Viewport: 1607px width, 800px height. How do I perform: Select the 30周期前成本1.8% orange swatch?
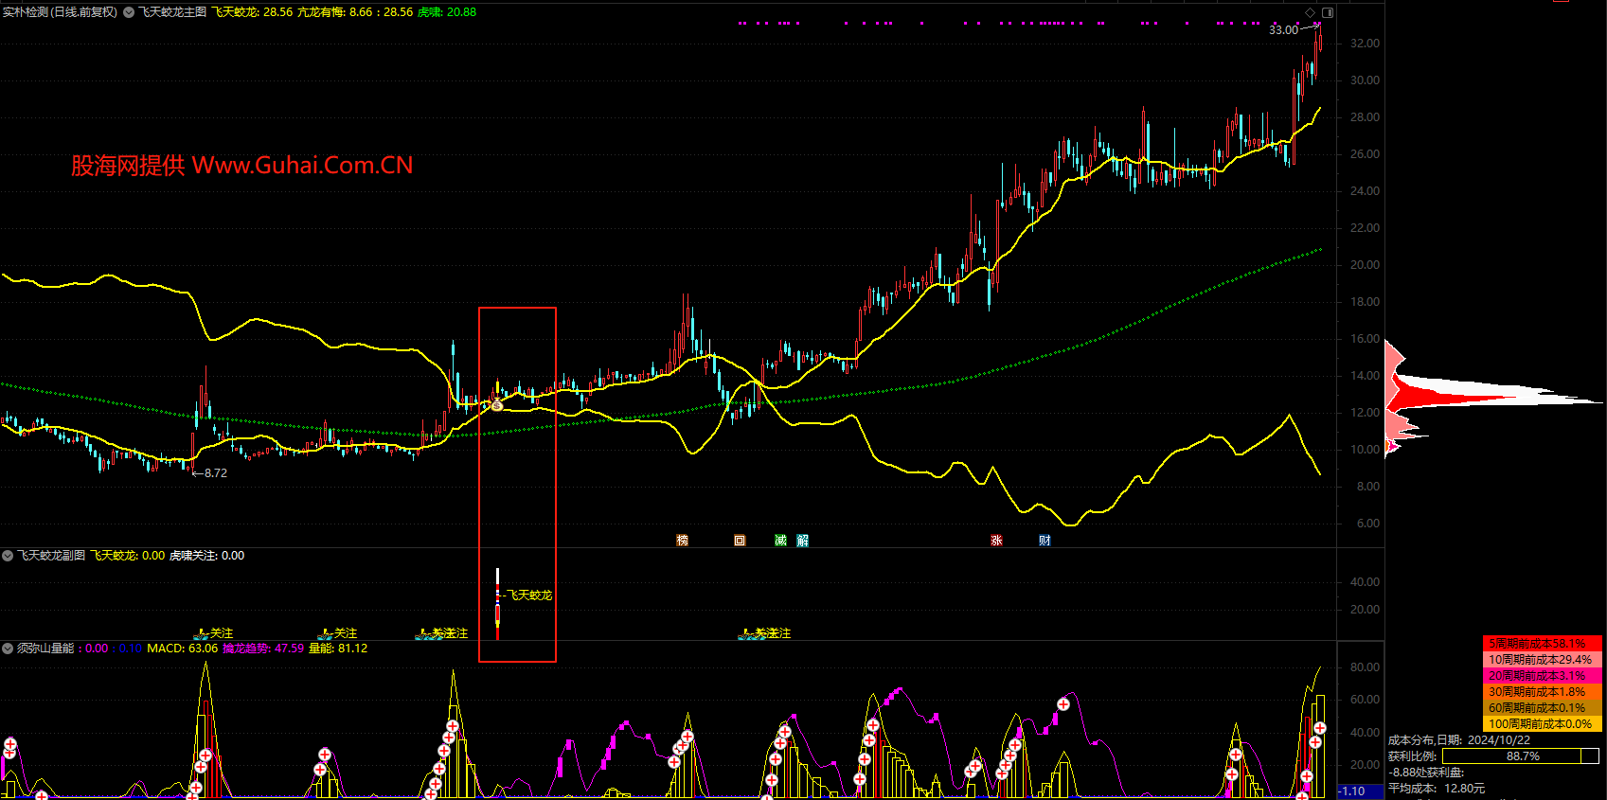tap(1542, 691)
